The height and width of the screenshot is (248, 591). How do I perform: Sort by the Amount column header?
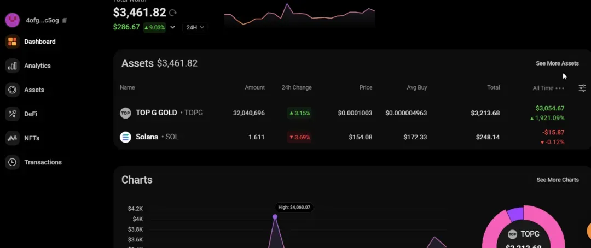255,87
